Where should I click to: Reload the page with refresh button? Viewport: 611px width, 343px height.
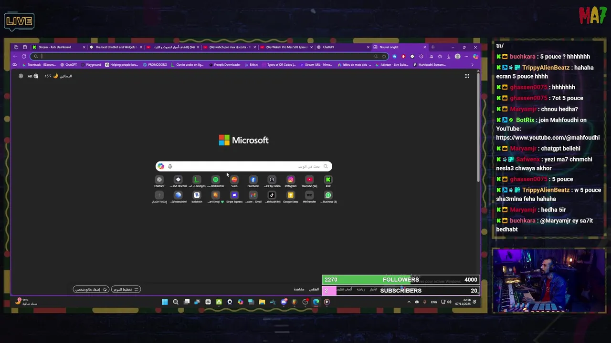click(24, 56)
